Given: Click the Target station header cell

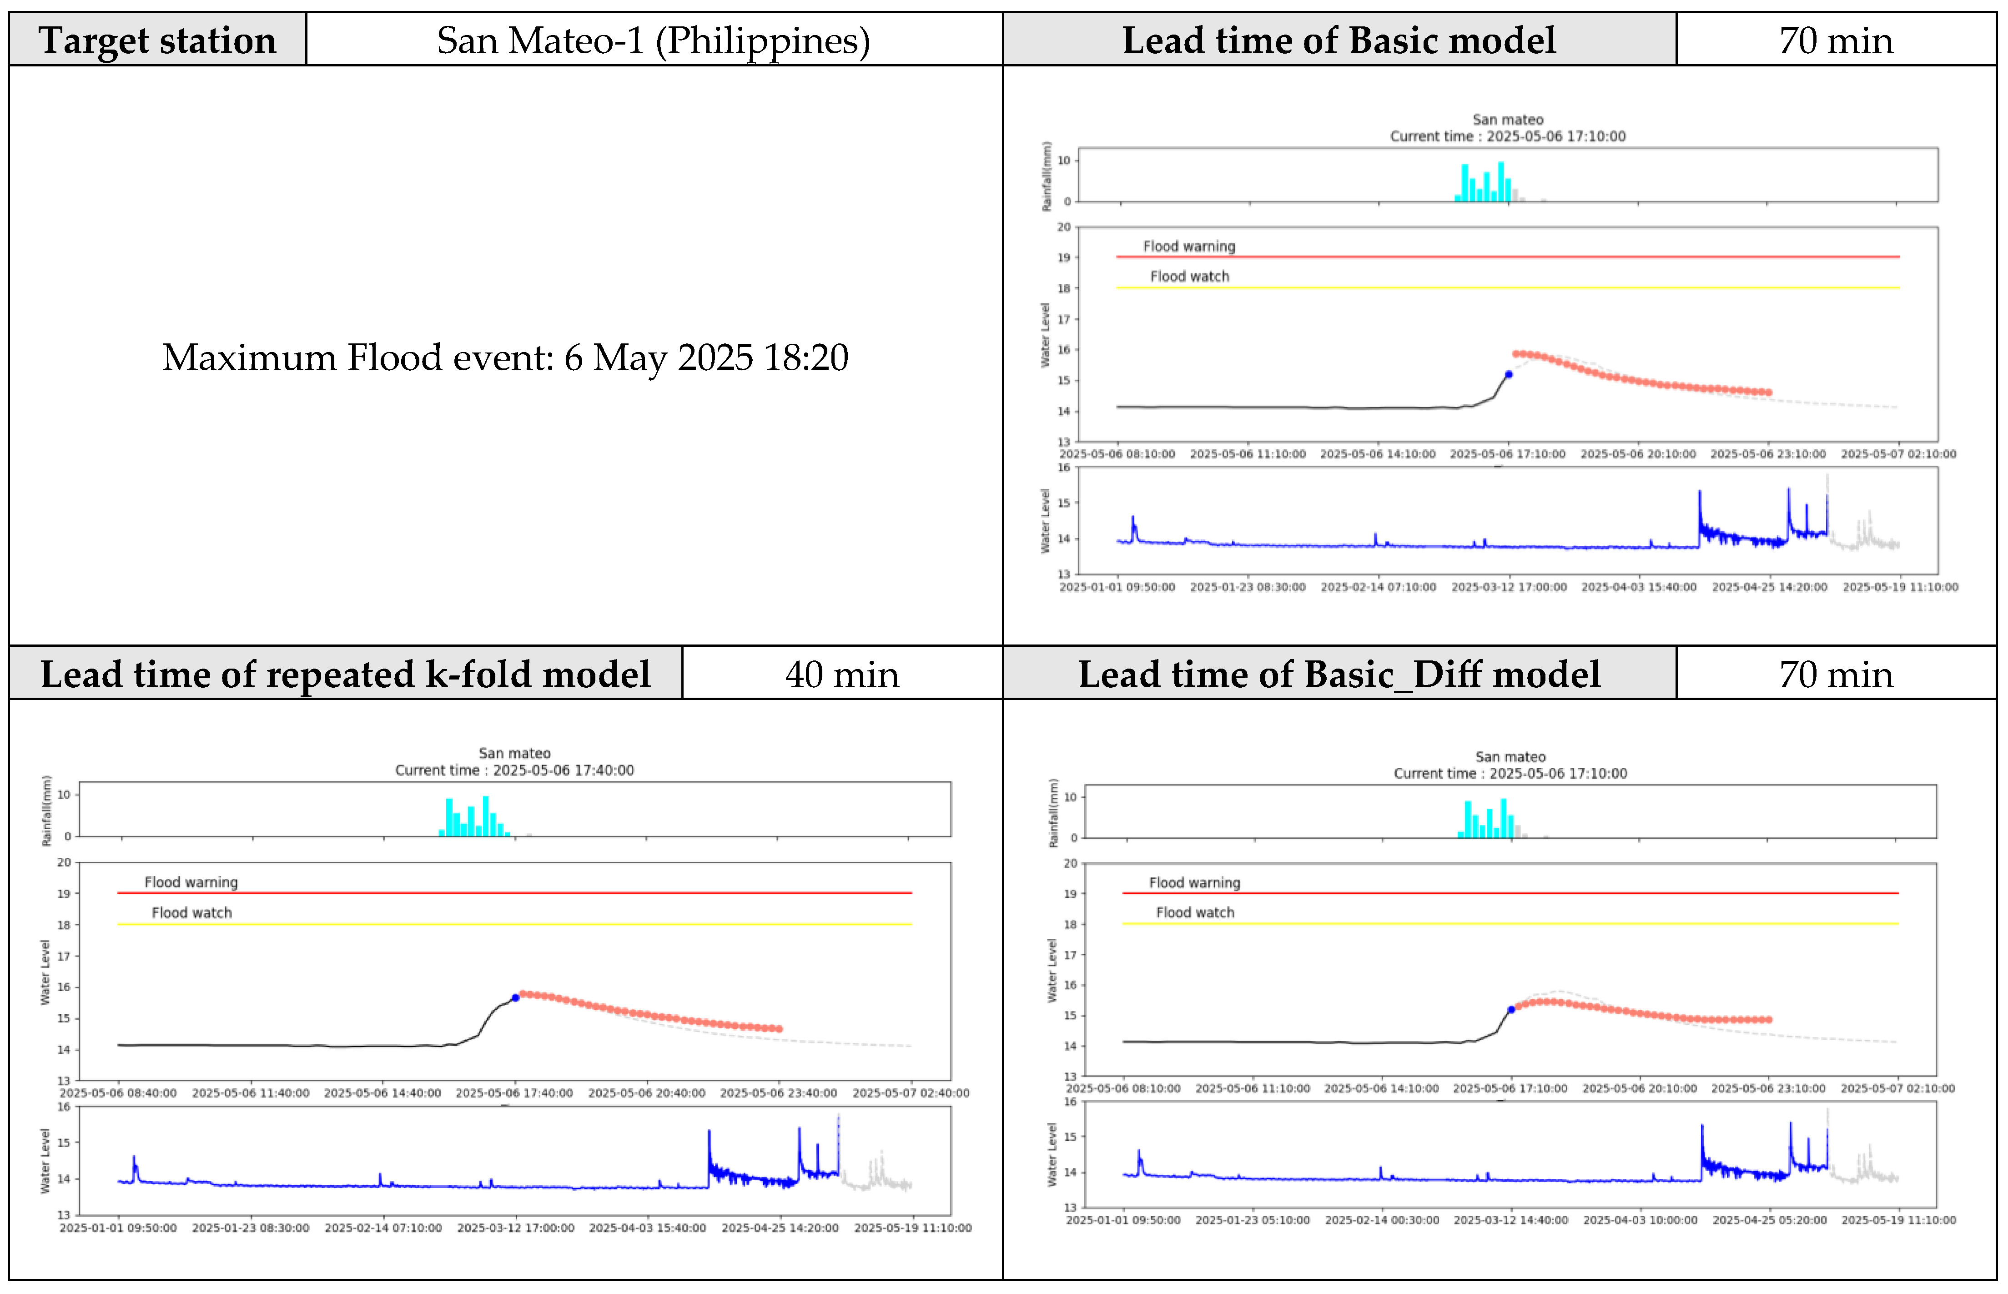Looking at the screenshot, I should pyautogui.click(x=157, y=40).
